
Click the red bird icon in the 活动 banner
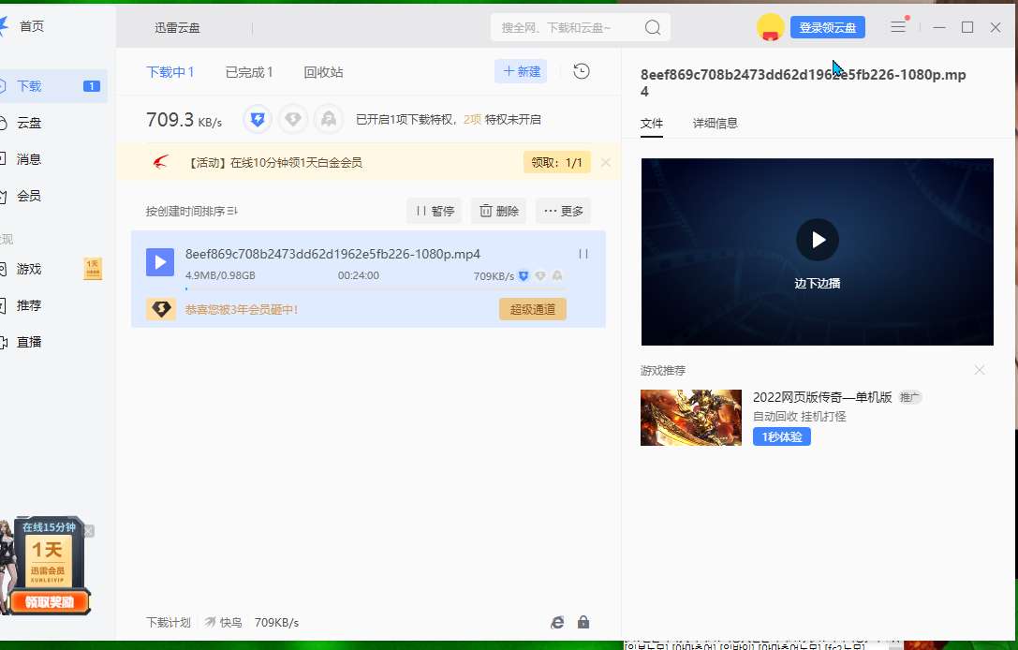pyautogui.click(x=160, y=162)
